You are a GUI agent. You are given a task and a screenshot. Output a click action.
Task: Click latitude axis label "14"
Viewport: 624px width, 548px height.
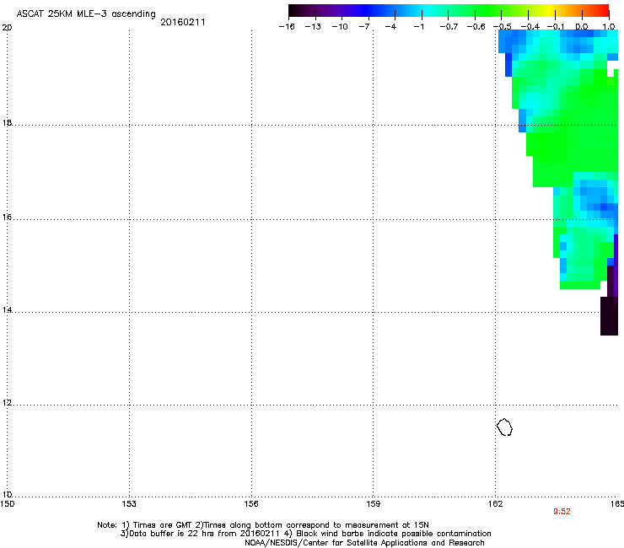click(x=7, y=309)
